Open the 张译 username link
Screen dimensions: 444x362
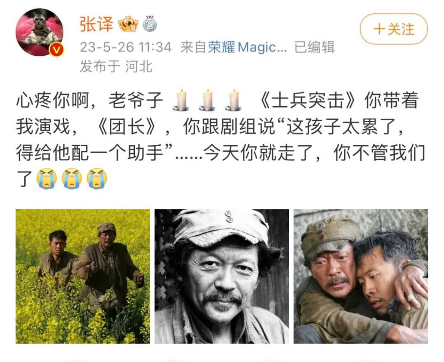coord(97,24)
